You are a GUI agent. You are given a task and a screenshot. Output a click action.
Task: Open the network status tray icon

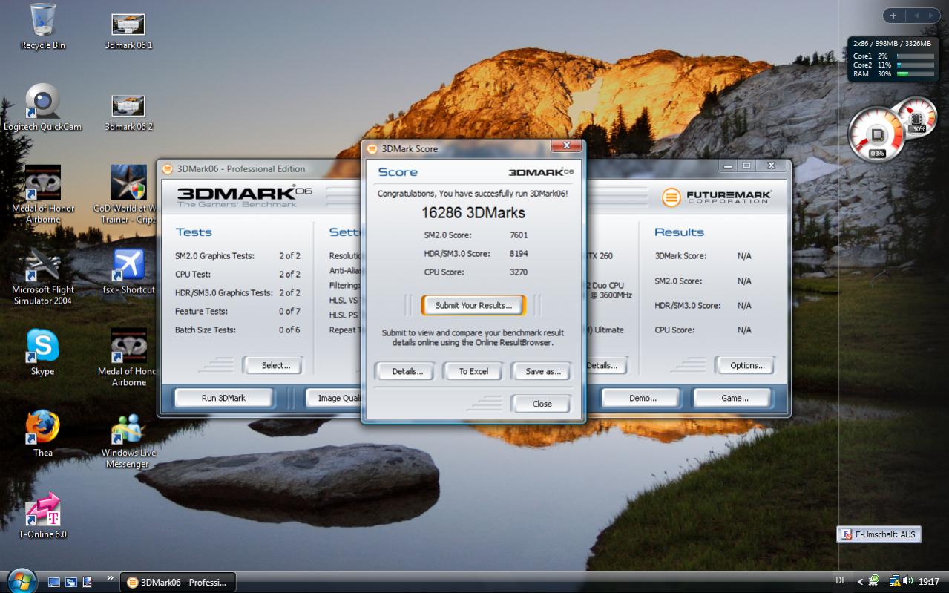(x=894, y=581)
